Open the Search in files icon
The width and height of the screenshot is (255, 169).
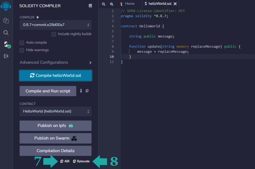tap(6, 33)
